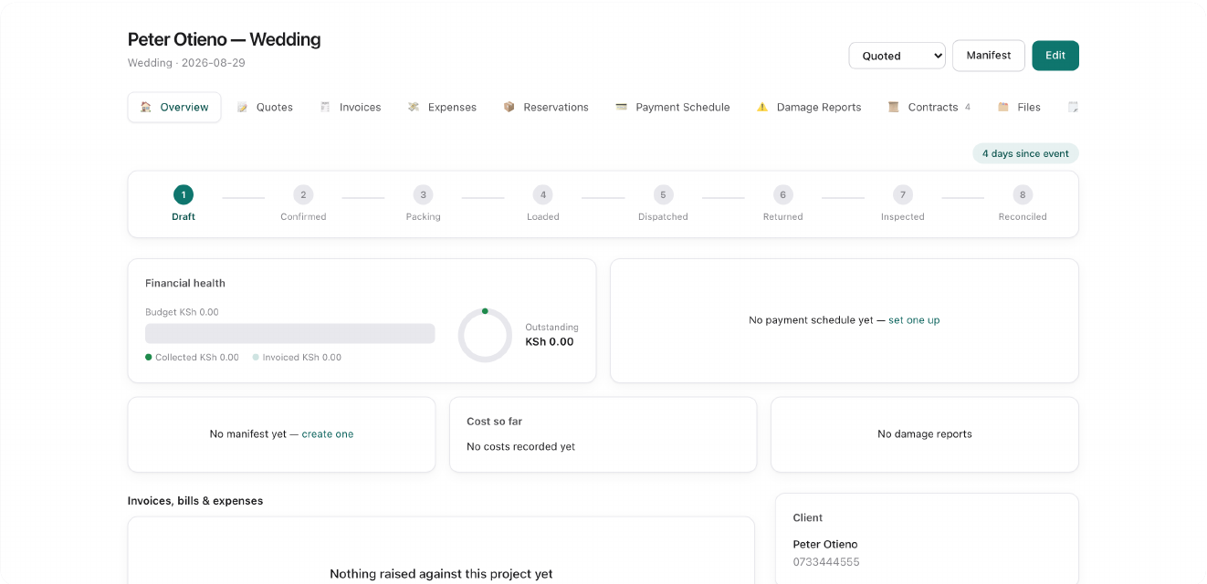Click client name 'Peter Otieno' in Client card
Image resolution: width=1207 pixels, height=584 pixels.
click(825, 544)
